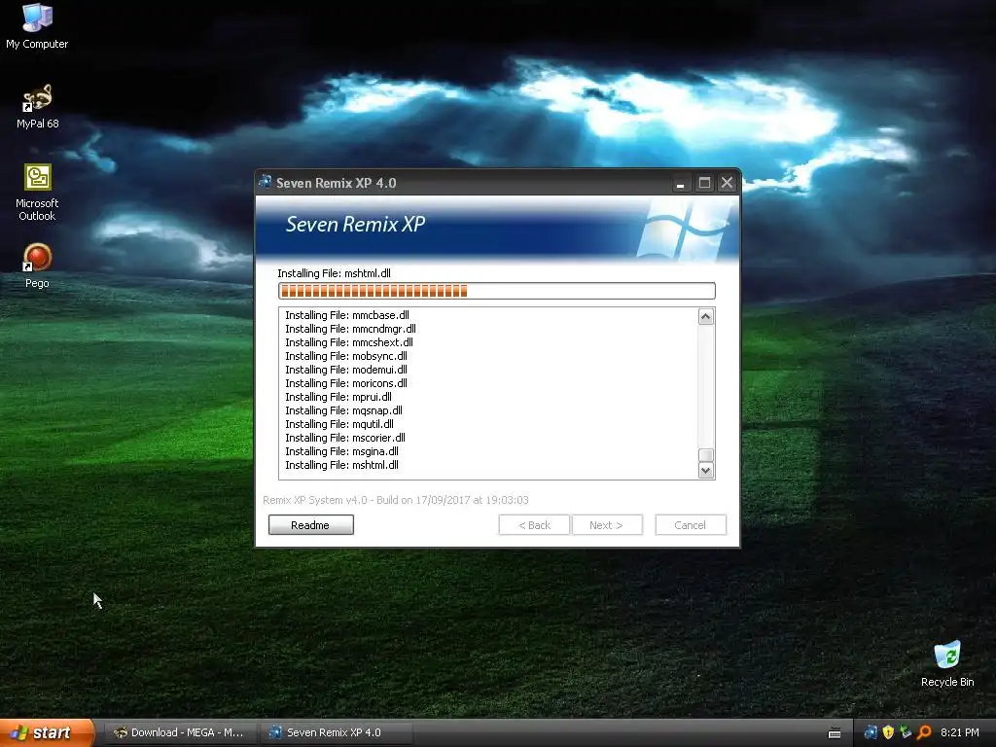
Task: Open the My Computer desktop icon
Action: (37, 25)
